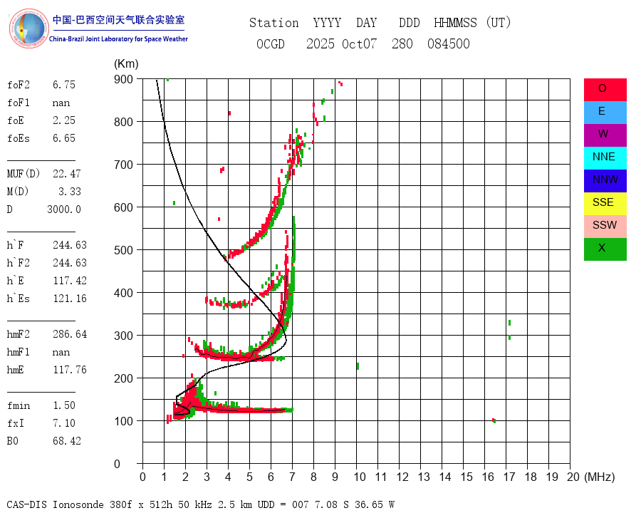Click the B0 value 68.42
Image resolution: width=641 pixels, height=513 pixels.
coord(67,441)
